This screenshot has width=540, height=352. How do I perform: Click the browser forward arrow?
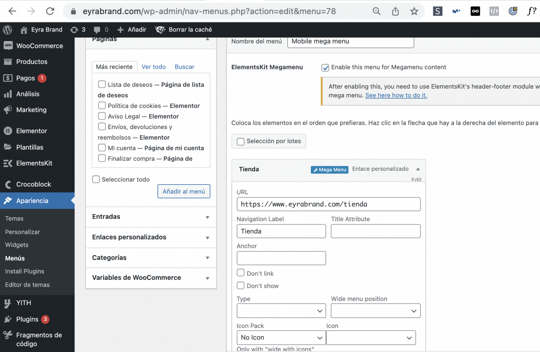[x=31, y=11]
